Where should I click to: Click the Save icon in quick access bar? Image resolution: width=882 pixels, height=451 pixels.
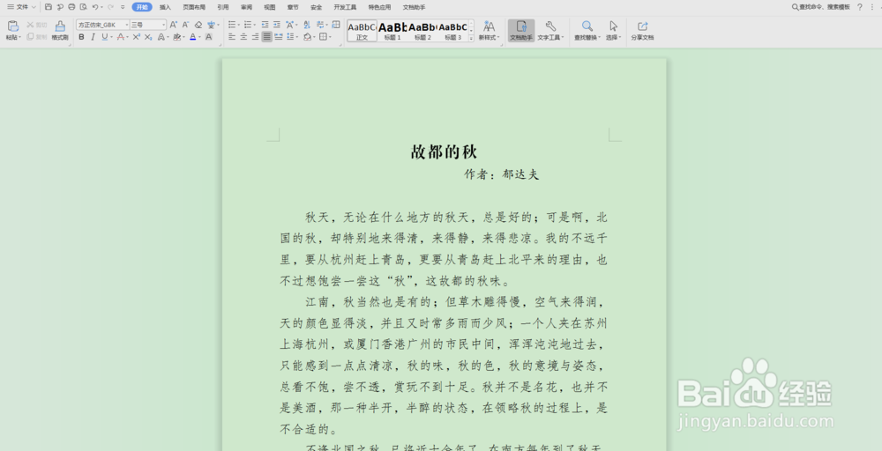tap(49, 7)
